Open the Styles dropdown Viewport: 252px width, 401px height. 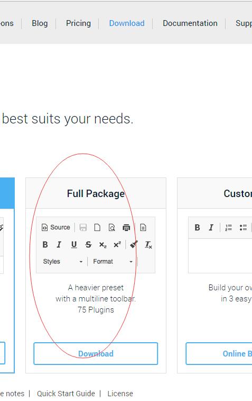(63, 261)
